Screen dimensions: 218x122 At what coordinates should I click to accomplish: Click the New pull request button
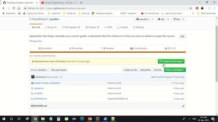[x=59, y=70]
